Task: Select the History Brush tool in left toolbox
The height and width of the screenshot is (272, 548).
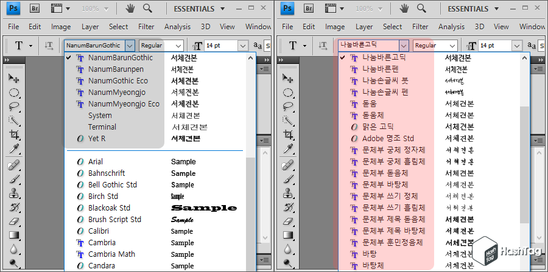Action: point(13,207)
